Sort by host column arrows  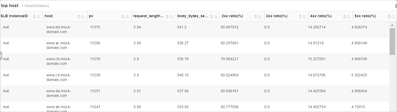tap(79, 17)
